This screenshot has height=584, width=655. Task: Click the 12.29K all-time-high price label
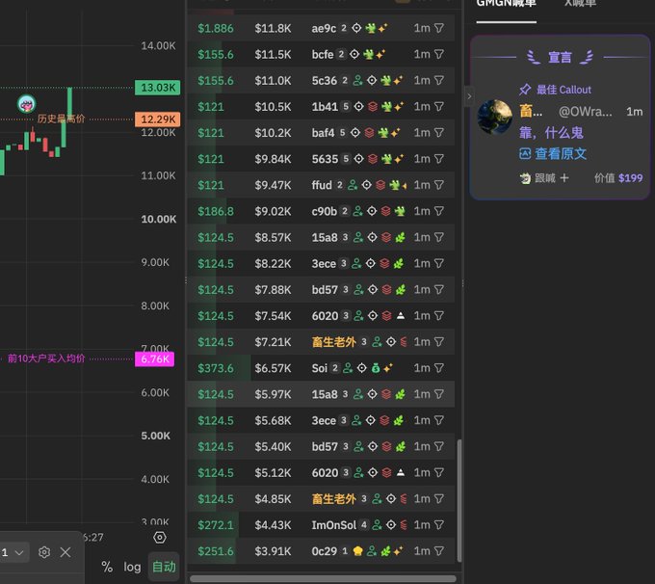[157, 119]
